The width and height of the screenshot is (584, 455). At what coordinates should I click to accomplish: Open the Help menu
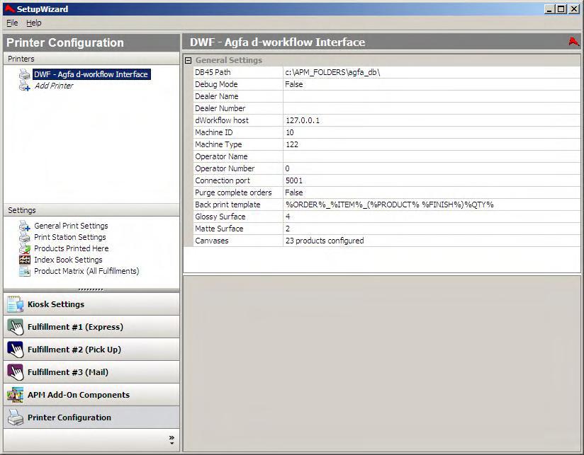(x=33, y=23)
